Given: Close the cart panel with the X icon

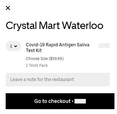Looking at the screenshot, I should click(8, 8).
